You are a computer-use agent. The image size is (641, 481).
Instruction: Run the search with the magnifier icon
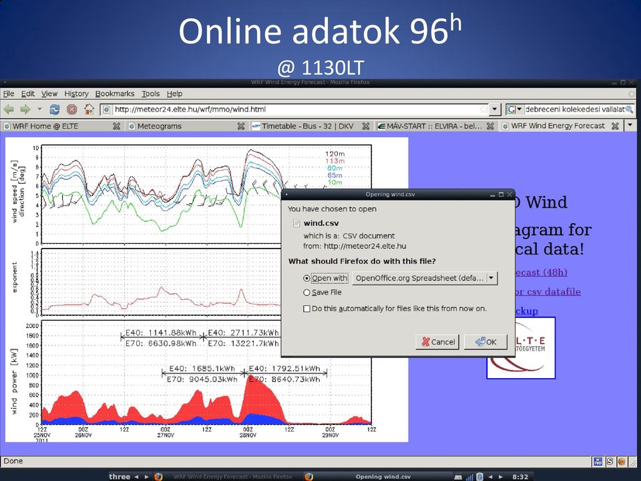(x=629, y=109)
